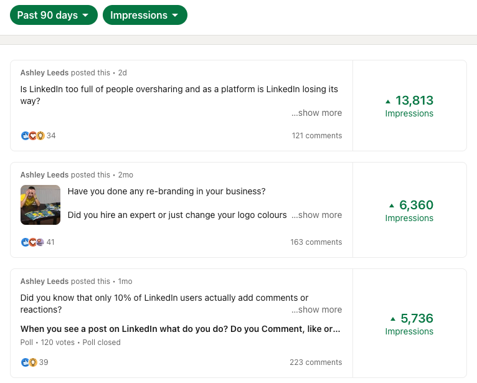Open the 121 comments link
Viewport: 477px width, 383px height.
pyautogui.click(x=316, y=136)
